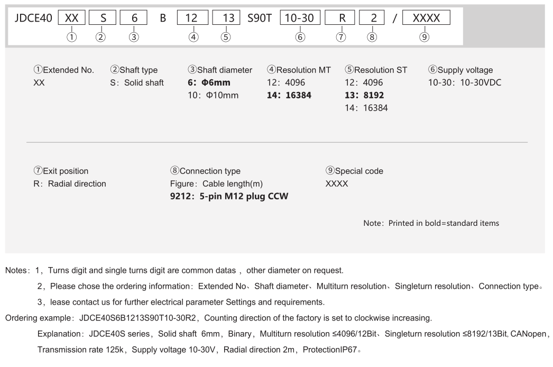553x367 pixels.
Task: Click circled number 5 beneath the 13 box
Action: (225, 36)
